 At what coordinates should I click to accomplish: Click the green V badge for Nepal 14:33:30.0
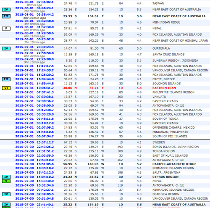coord(6,181)
